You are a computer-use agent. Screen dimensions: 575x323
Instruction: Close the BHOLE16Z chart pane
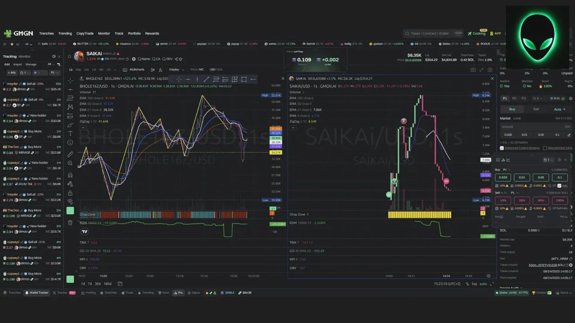(283, 79)
